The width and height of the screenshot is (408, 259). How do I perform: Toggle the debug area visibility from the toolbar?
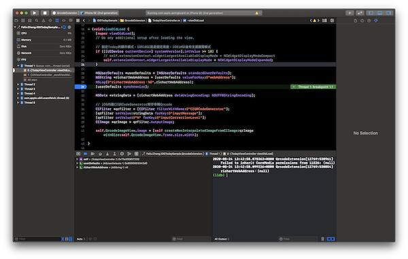click(x=380, y=13)
